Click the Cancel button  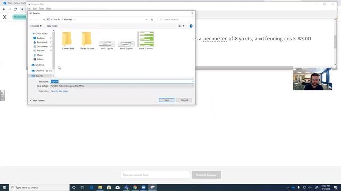[184, 100]
